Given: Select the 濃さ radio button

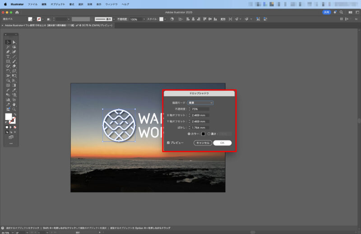Looking at the screenshot, I should (209, 134).
